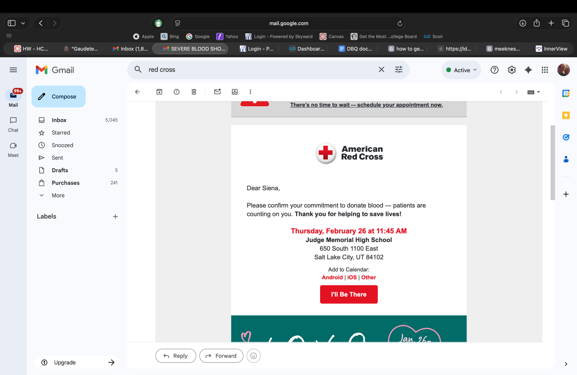
Task: View the older email arrow
Action: [x=517, y=92]
